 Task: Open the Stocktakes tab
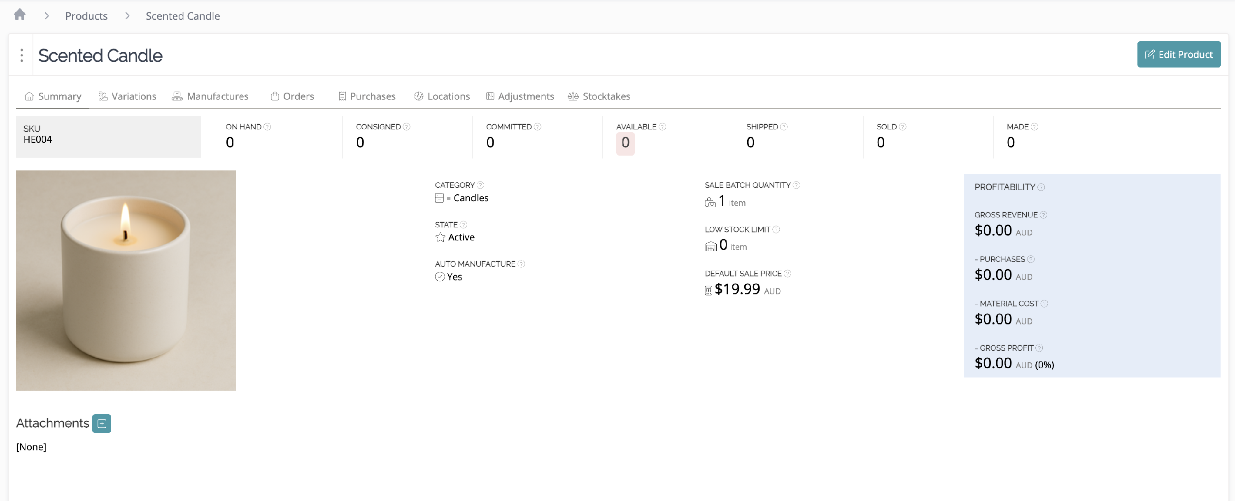pos(599,96)
